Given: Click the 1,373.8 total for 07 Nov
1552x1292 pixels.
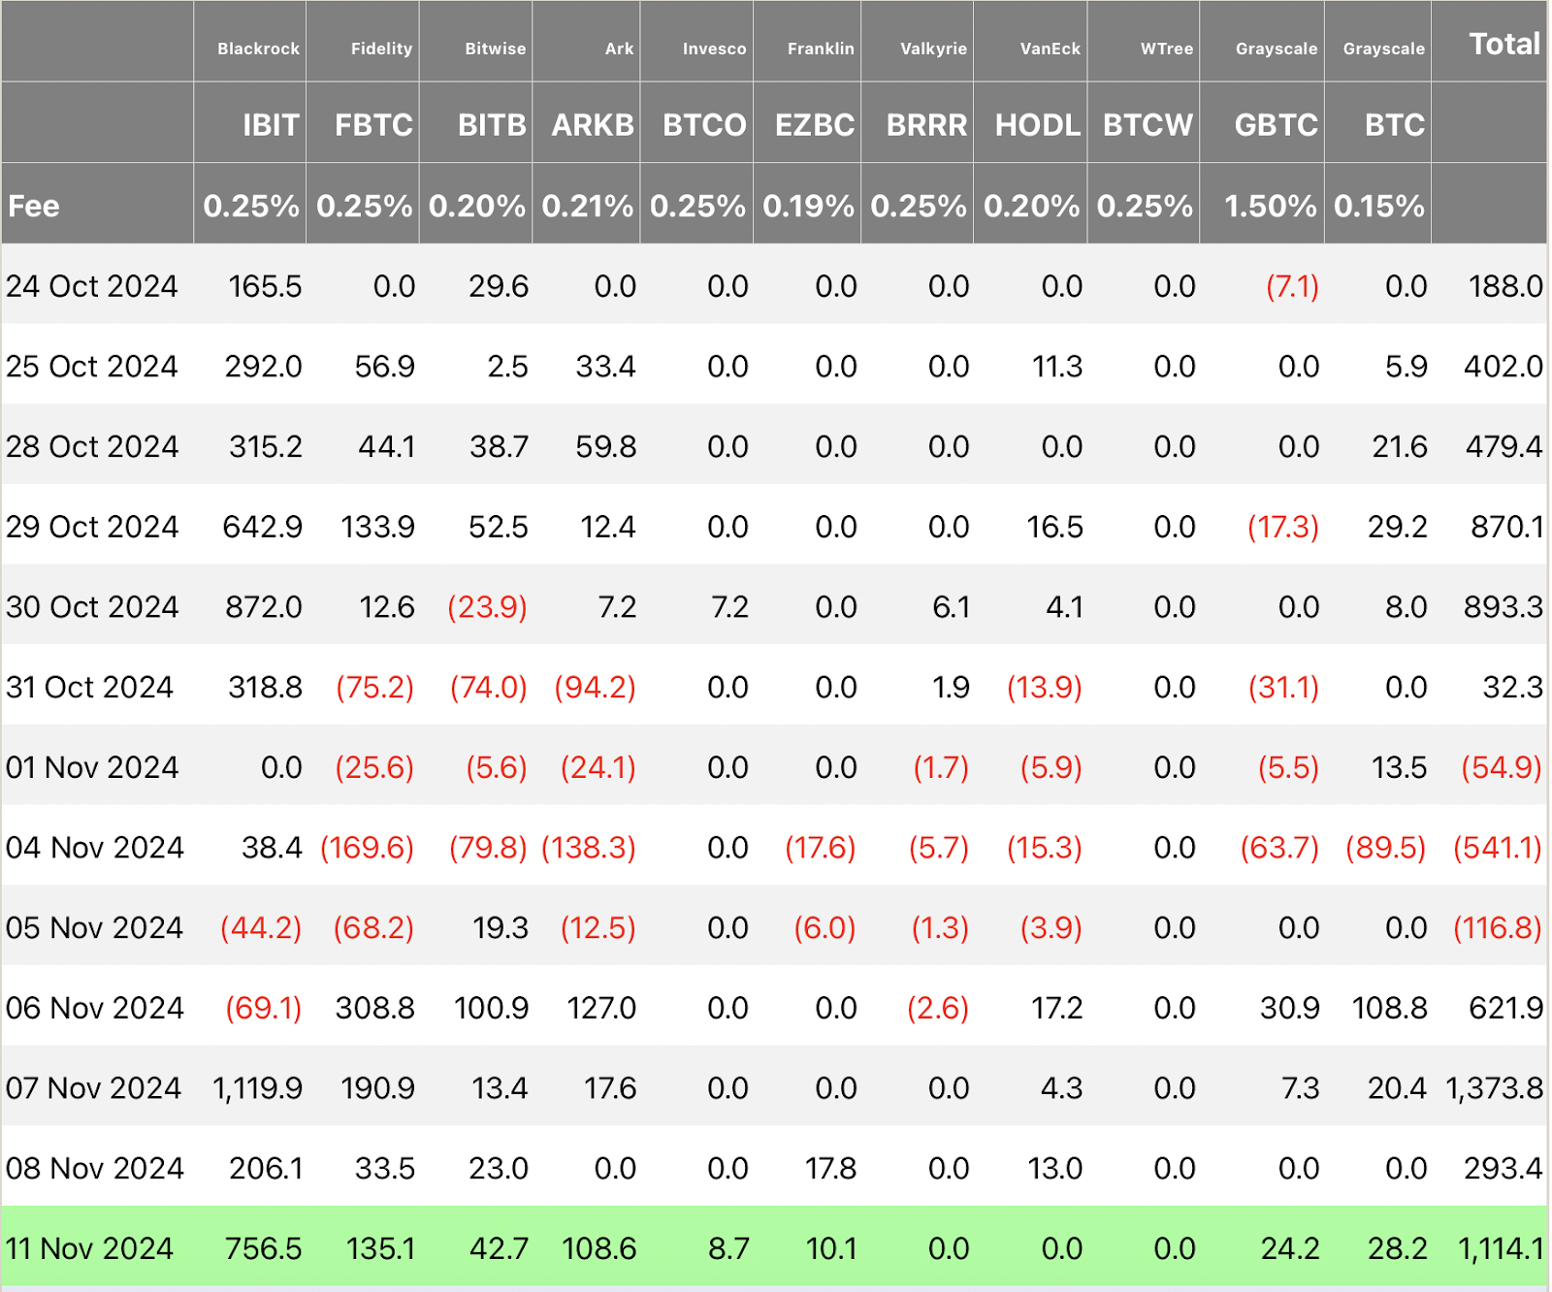Looking at the screenshot, I should (x=1494, y=1088).
